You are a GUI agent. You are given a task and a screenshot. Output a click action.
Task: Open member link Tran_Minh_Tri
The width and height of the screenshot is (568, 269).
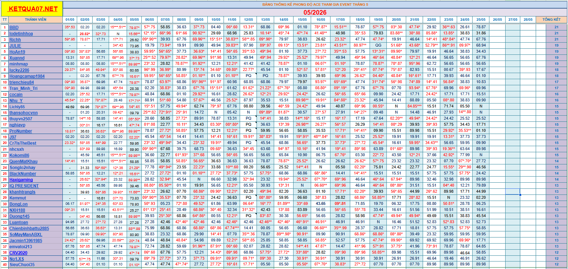(23, 88)
